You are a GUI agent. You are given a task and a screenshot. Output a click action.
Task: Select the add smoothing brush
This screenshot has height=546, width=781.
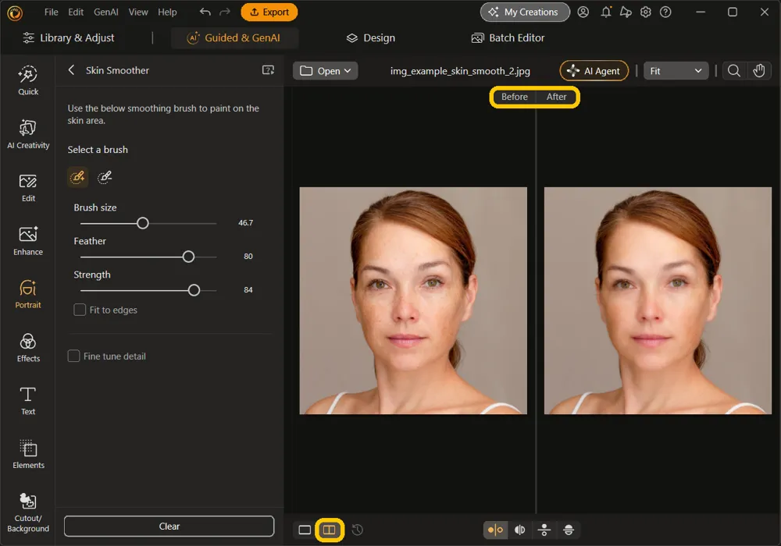pos(77,177)
